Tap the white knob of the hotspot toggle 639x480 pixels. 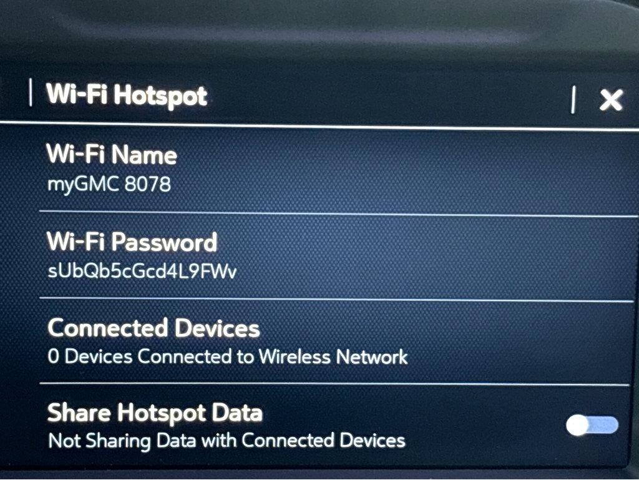tap(577, 426)
